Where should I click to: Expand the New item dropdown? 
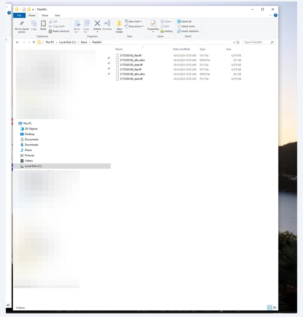134,21
